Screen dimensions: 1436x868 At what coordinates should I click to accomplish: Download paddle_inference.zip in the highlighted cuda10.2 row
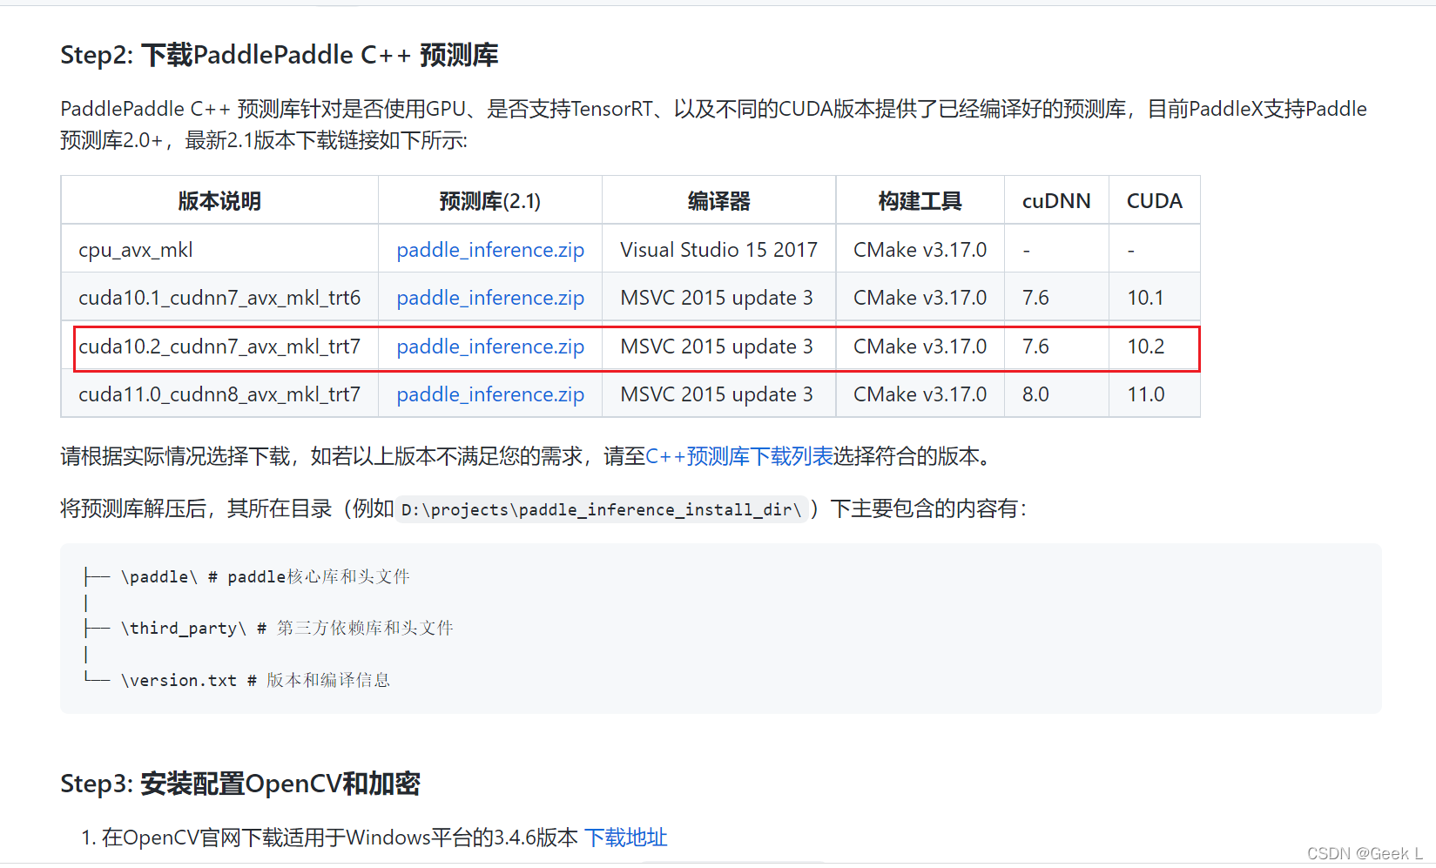489,347
